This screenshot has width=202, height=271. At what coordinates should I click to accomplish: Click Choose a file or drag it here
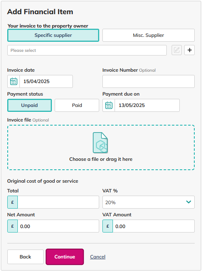[101, 159]
